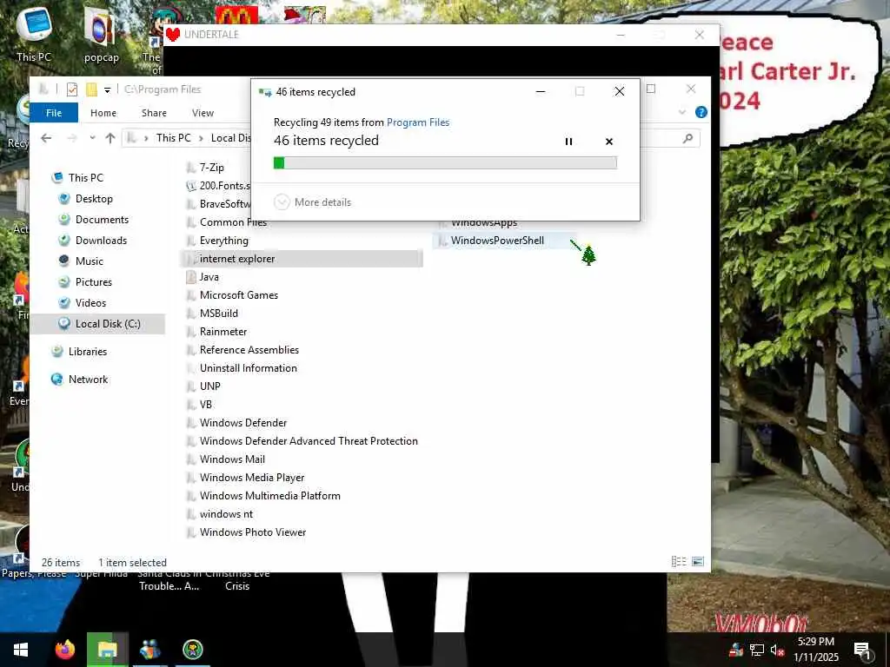Select the Reference Assemblies folder

249,350
